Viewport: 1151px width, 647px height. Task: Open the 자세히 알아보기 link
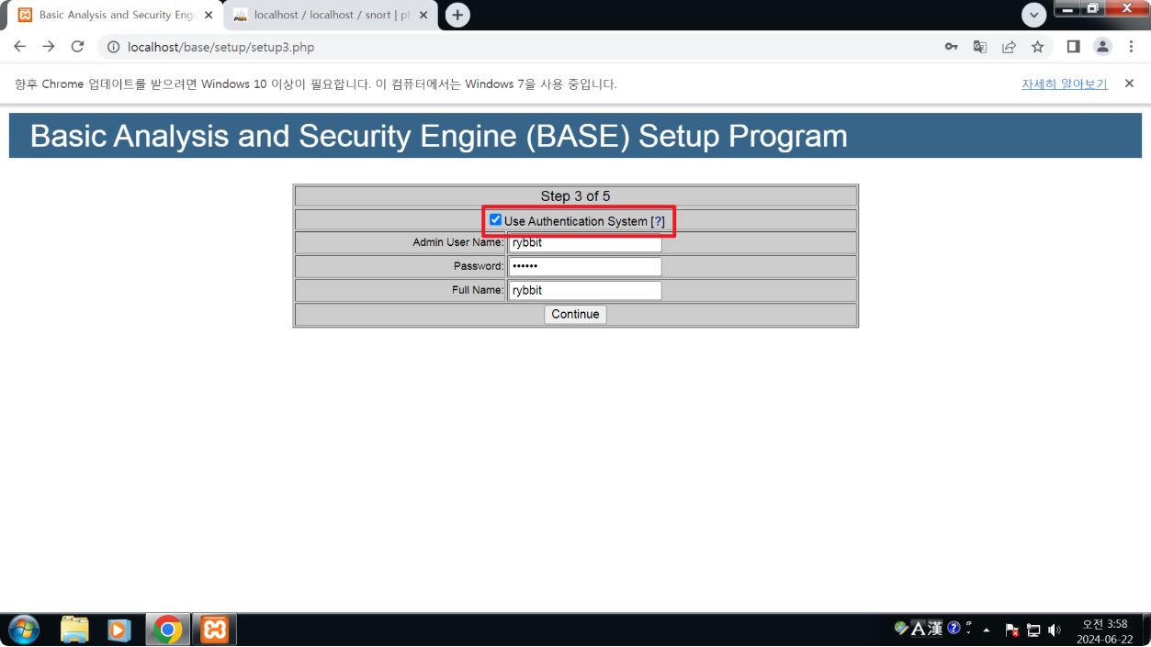click(x=1064, y=84)
